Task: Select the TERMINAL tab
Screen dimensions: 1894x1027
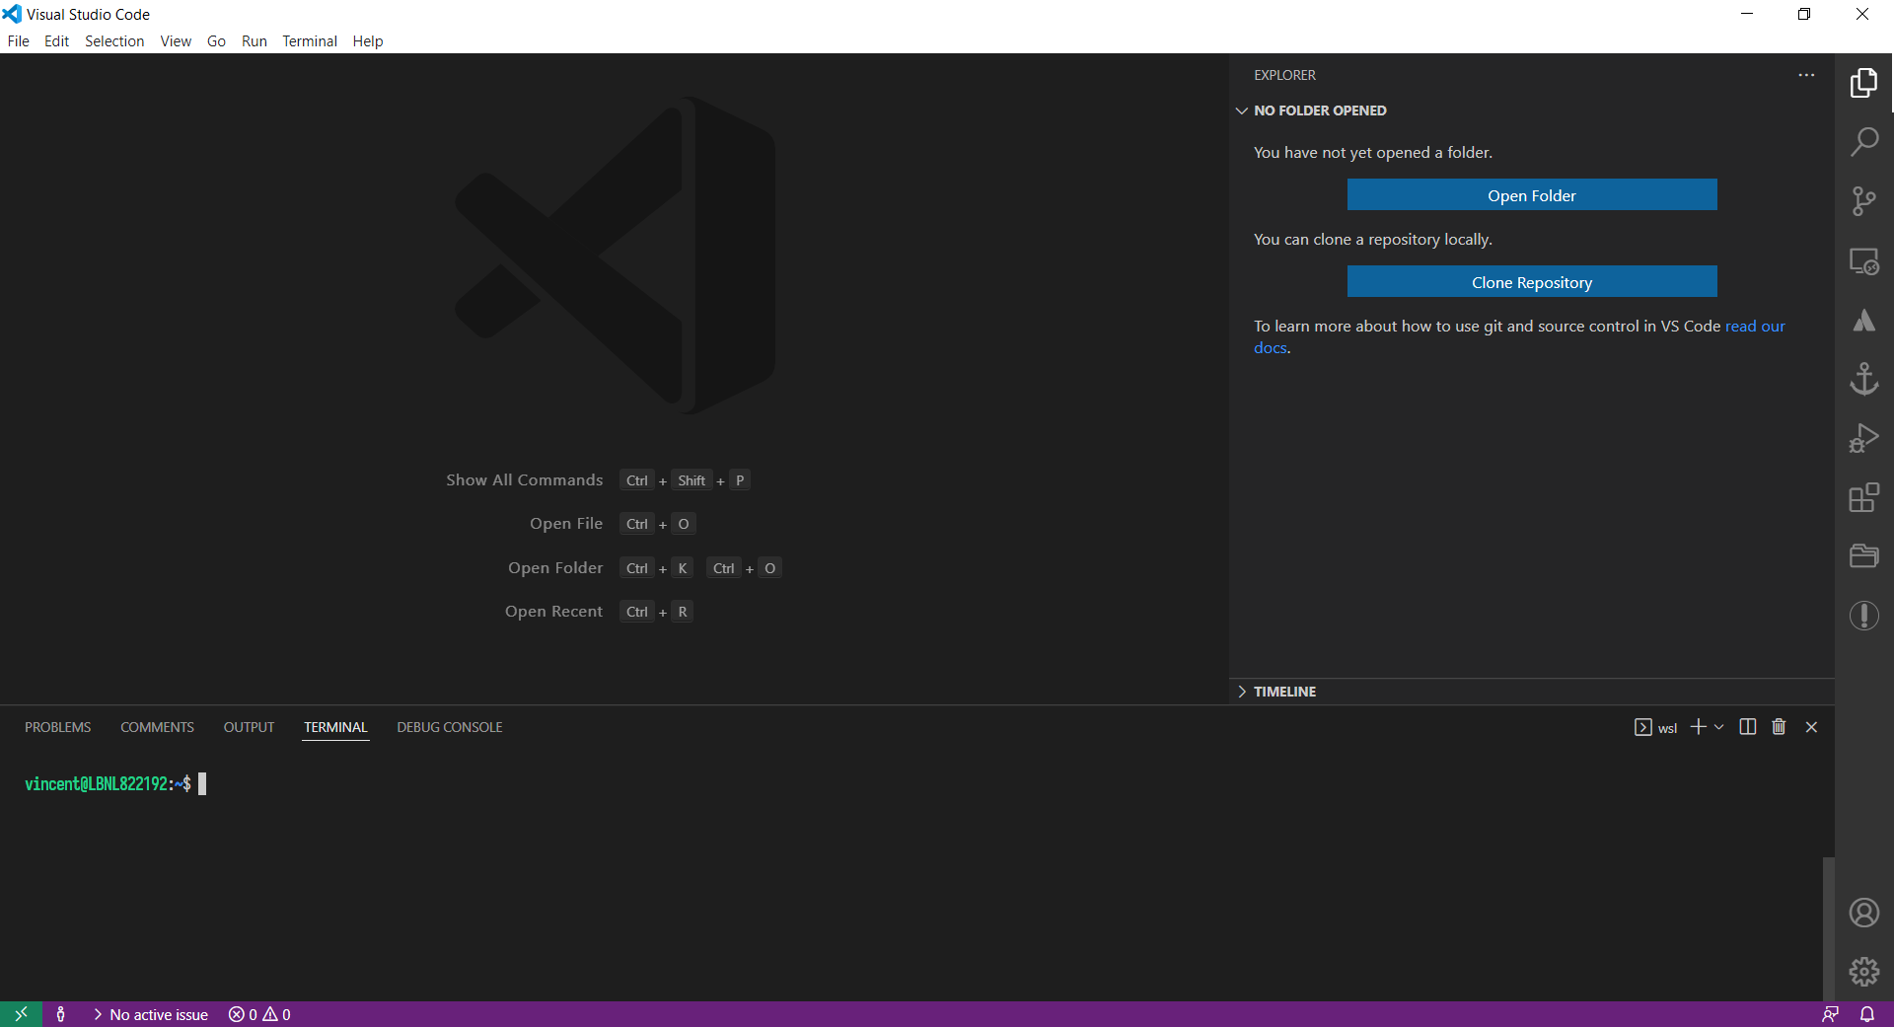Action: (x=335, y=727)
